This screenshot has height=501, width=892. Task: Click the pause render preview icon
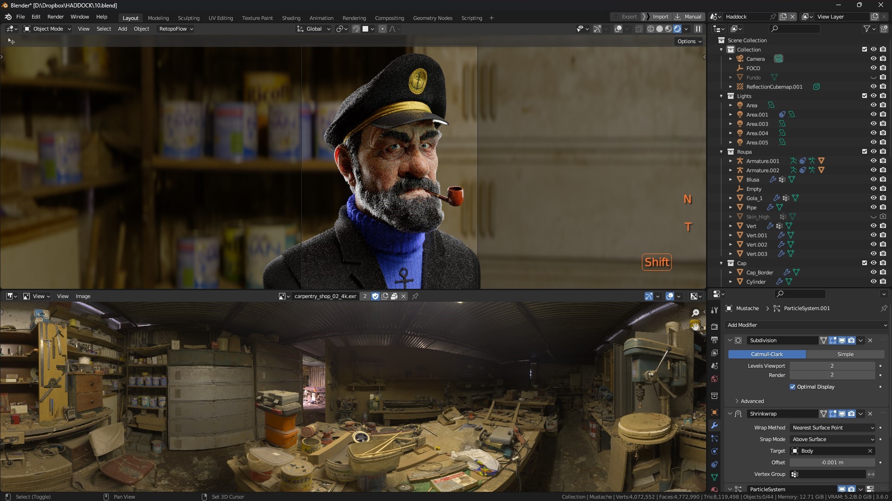point(698,29)
